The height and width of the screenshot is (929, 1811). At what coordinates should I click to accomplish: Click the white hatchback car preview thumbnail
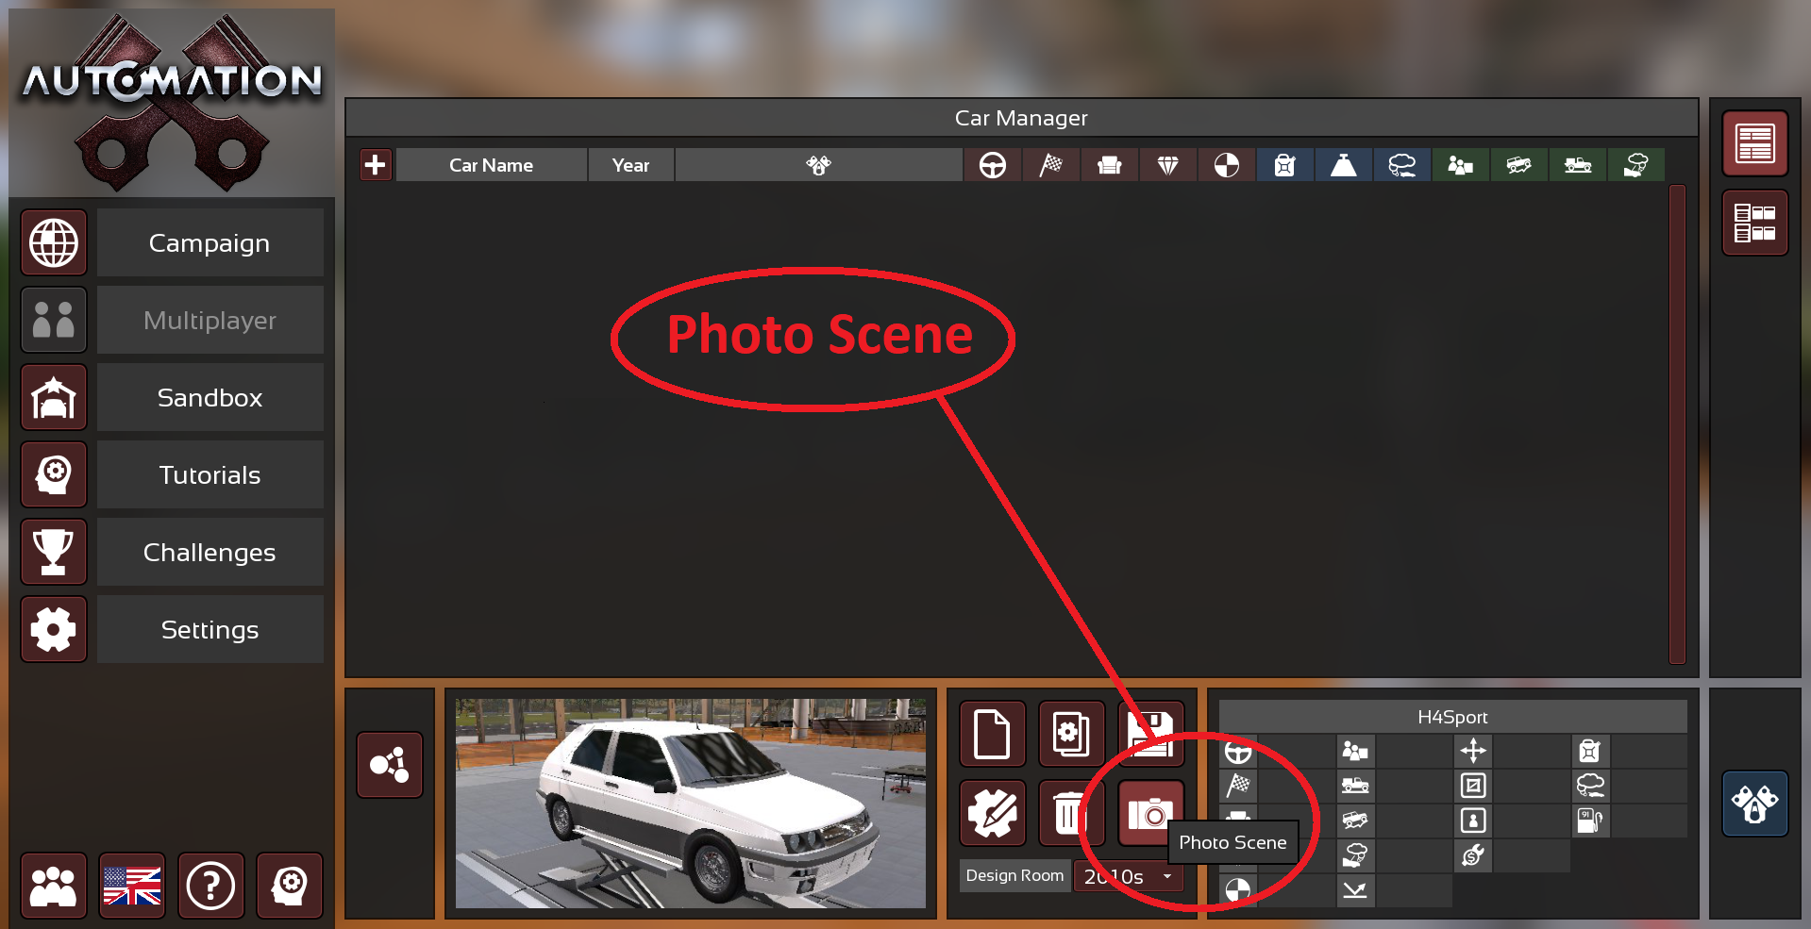(691, 804)
